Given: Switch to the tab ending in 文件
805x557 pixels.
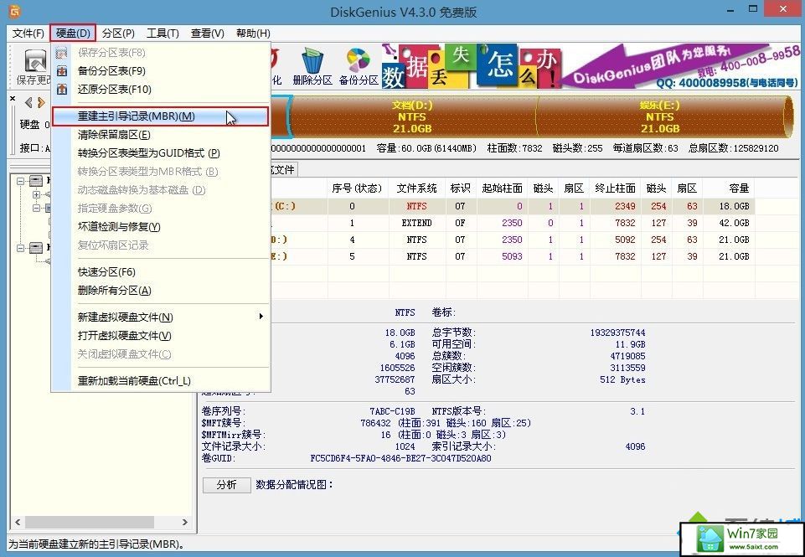Looking at the screenshot, I should (x=283, y=169).
